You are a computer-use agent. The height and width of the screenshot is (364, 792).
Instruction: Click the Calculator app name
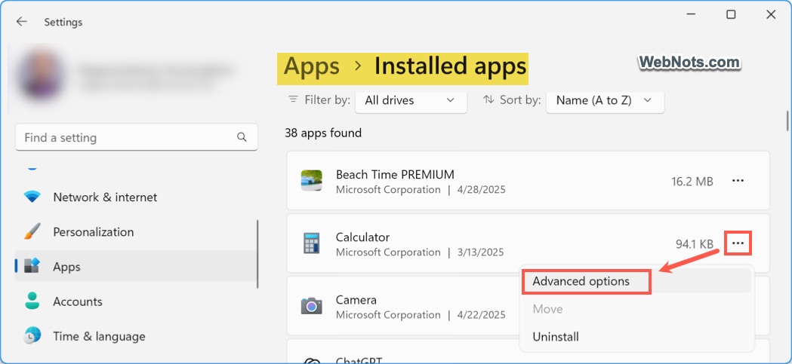(x=362, y=237)
